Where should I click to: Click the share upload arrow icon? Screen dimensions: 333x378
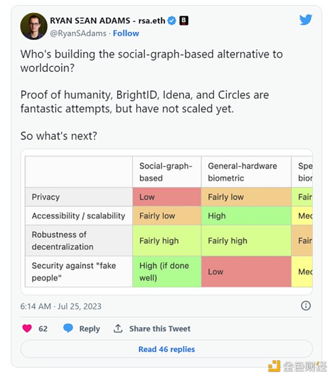118,328
